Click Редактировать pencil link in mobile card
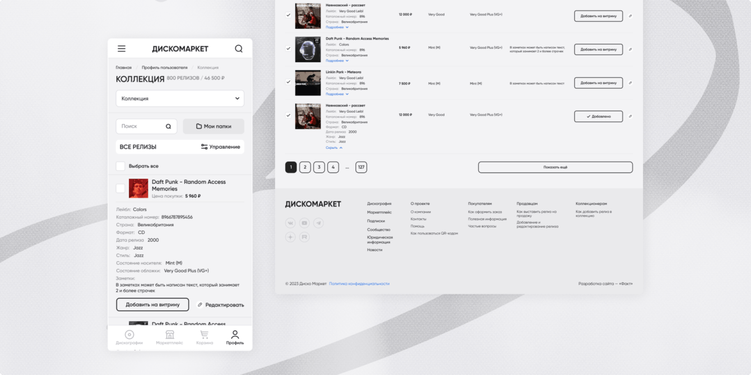Screen dimensions: 751x375 click(x=220, y=305)
